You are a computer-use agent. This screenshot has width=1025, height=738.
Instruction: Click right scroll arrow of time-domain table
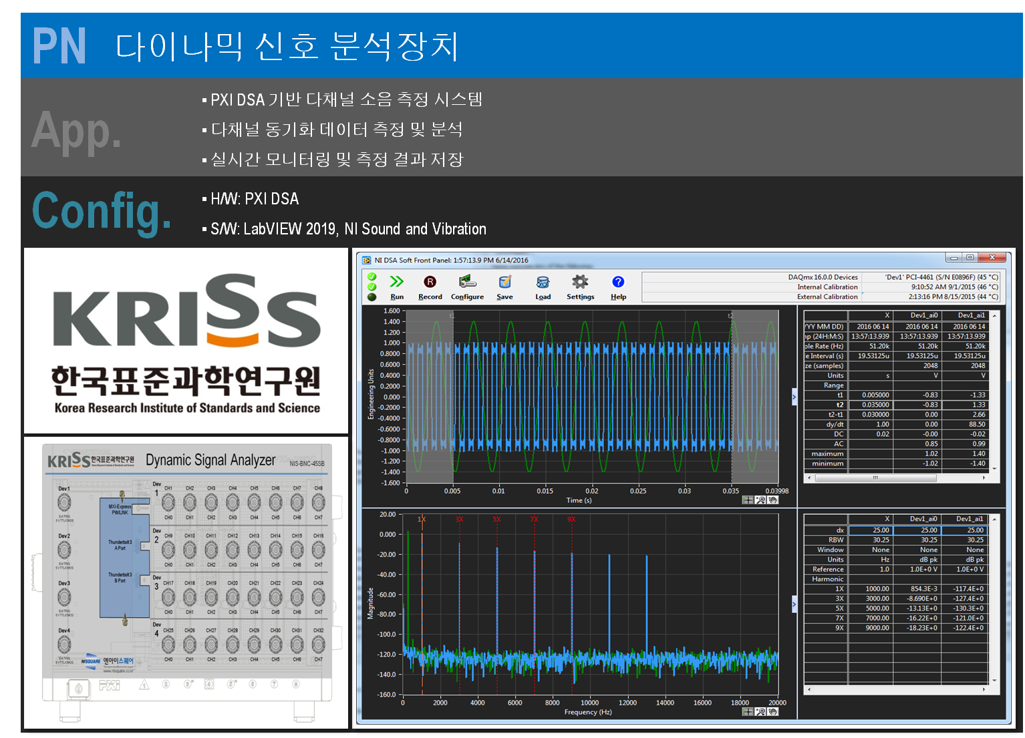coord(984,478)
